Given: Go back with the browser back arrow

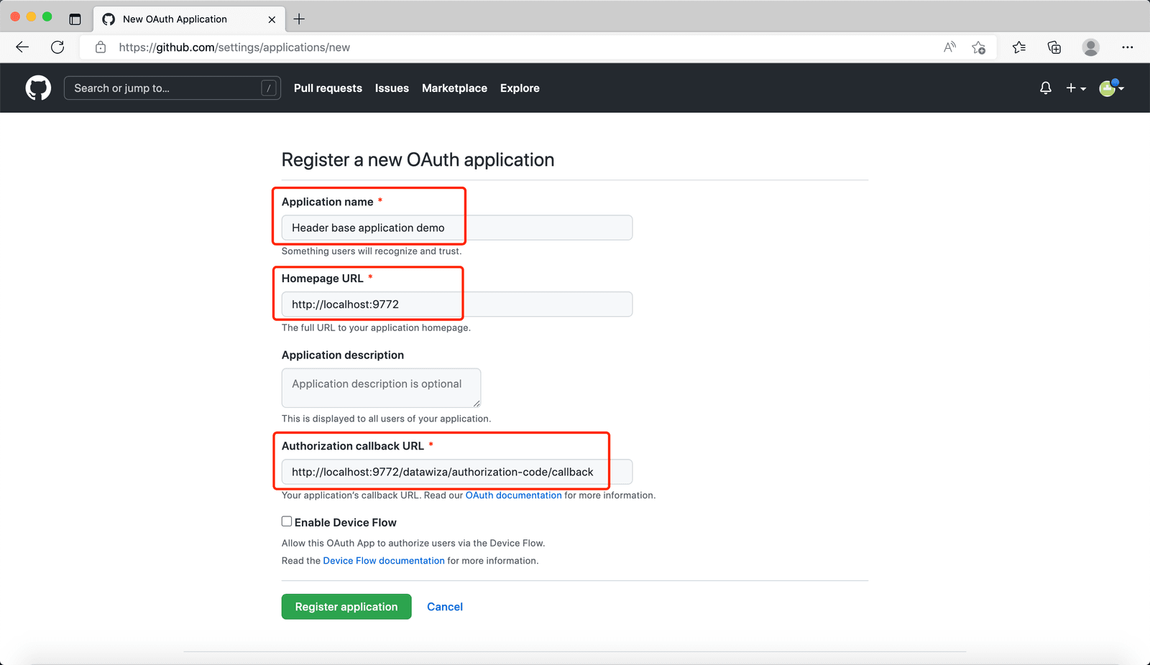Looking at the screenshot, I should click(22, 47).
